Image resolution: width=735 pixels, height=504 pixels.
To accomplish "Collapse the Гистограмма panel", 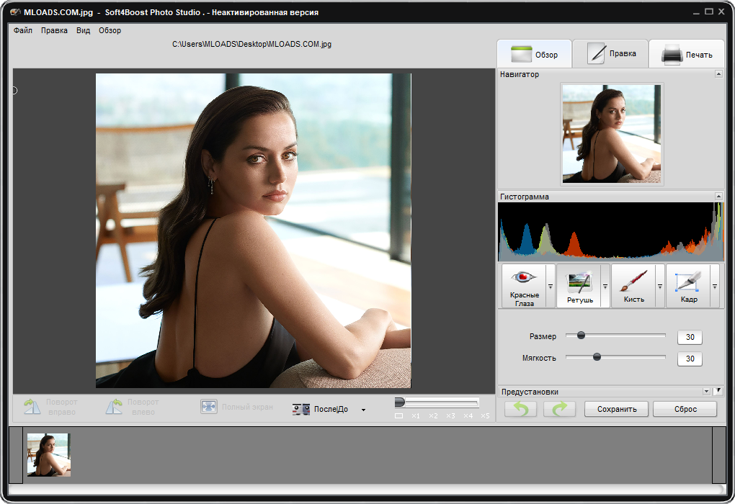I will coord(718,197).
